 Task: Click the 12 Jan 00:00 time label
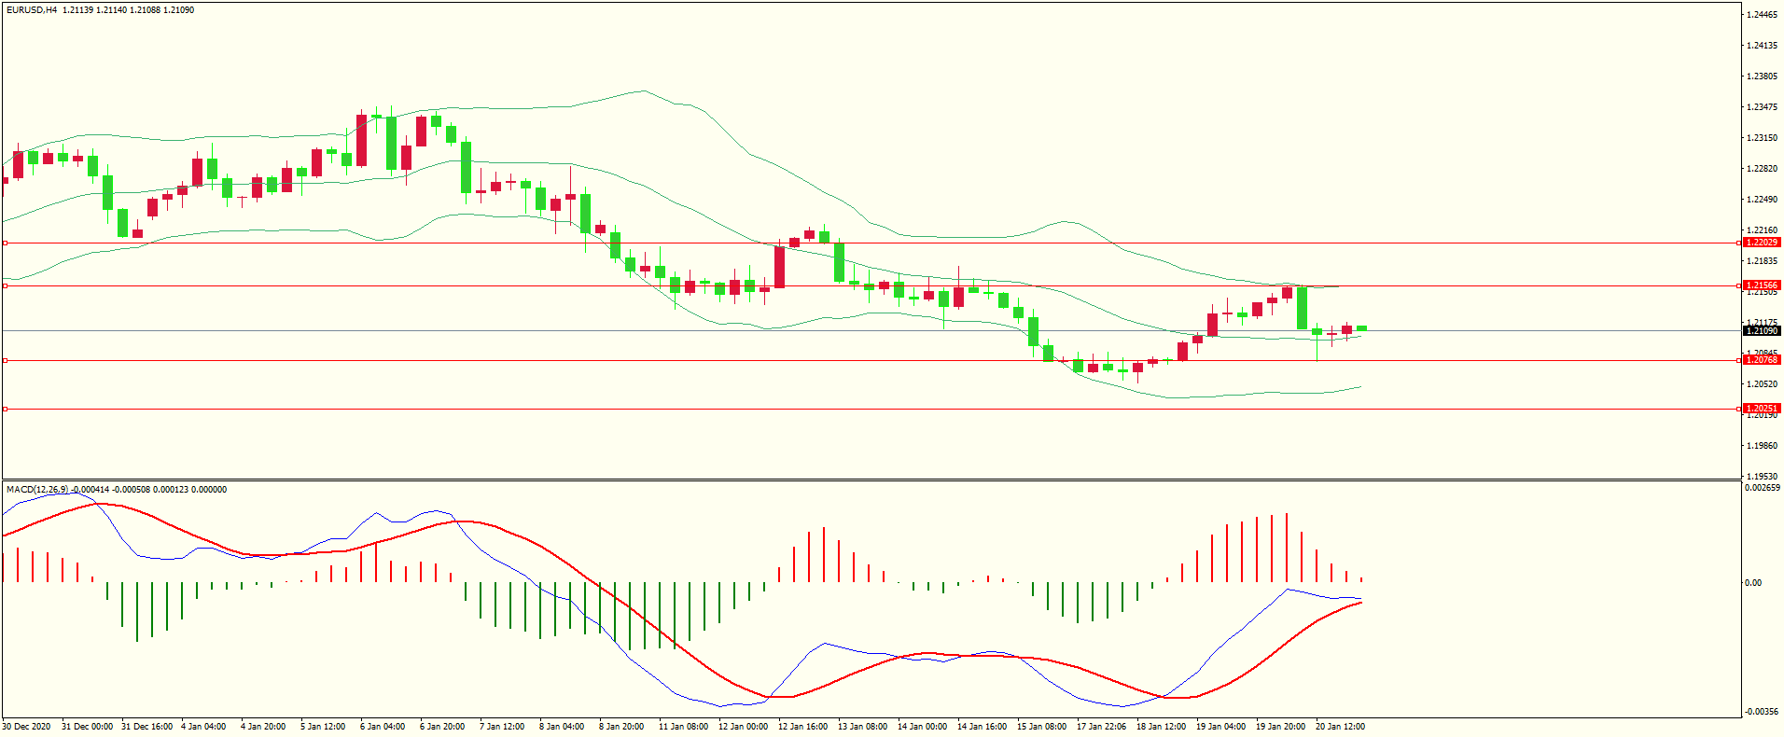click(x=744, y=727)
